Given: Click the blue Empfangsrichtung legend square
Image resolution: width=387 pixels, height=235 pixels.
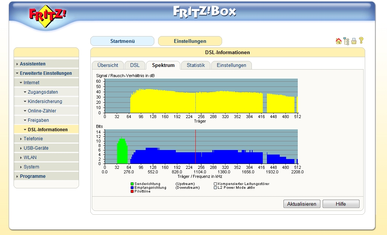Looking at the screenshot, I should click(x=132, y=188).
